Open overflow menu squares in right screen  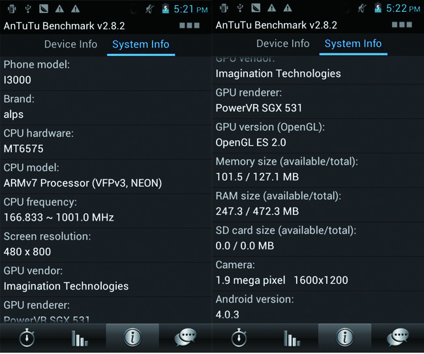coord(402,25)
